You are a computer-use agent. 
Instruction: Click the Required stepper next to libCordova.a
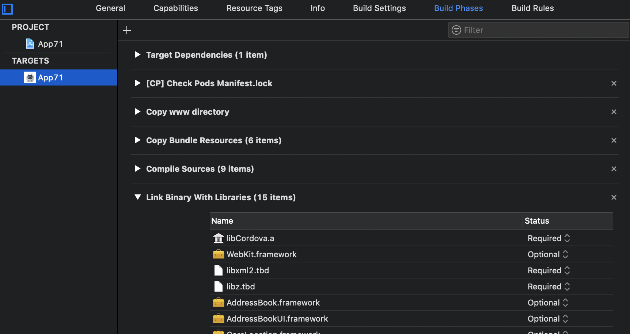coord(567,238)
